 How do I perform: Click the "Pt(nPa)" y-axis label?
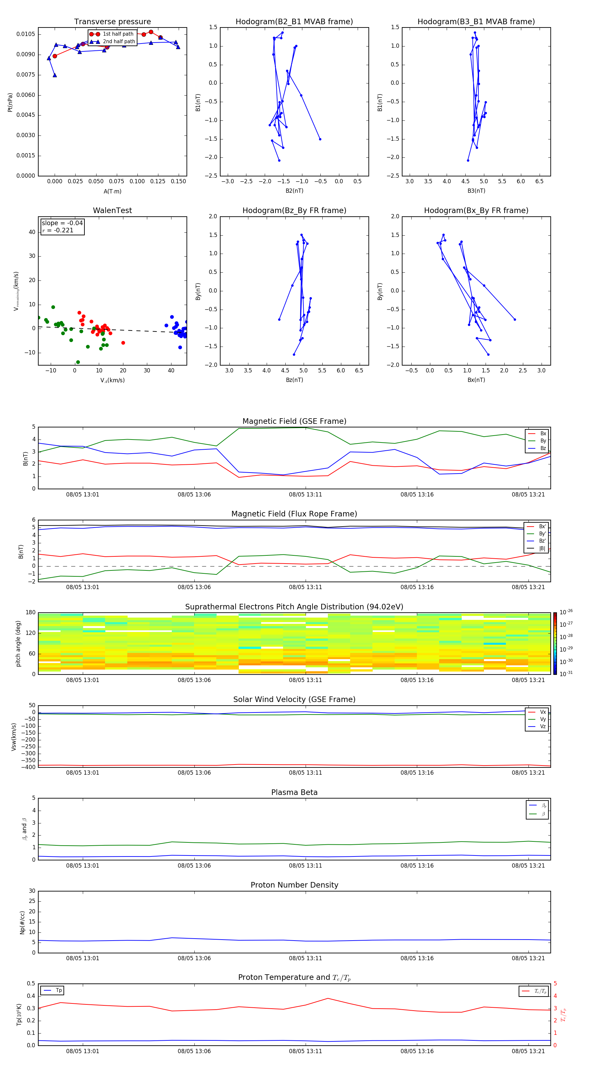tap(10, 102)
